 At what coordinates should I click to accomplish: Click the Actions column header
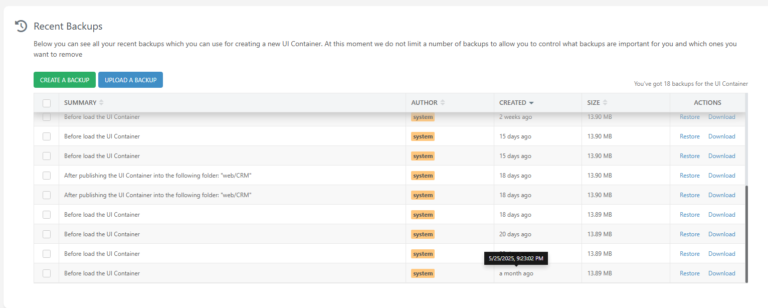(x=707, y=102)
